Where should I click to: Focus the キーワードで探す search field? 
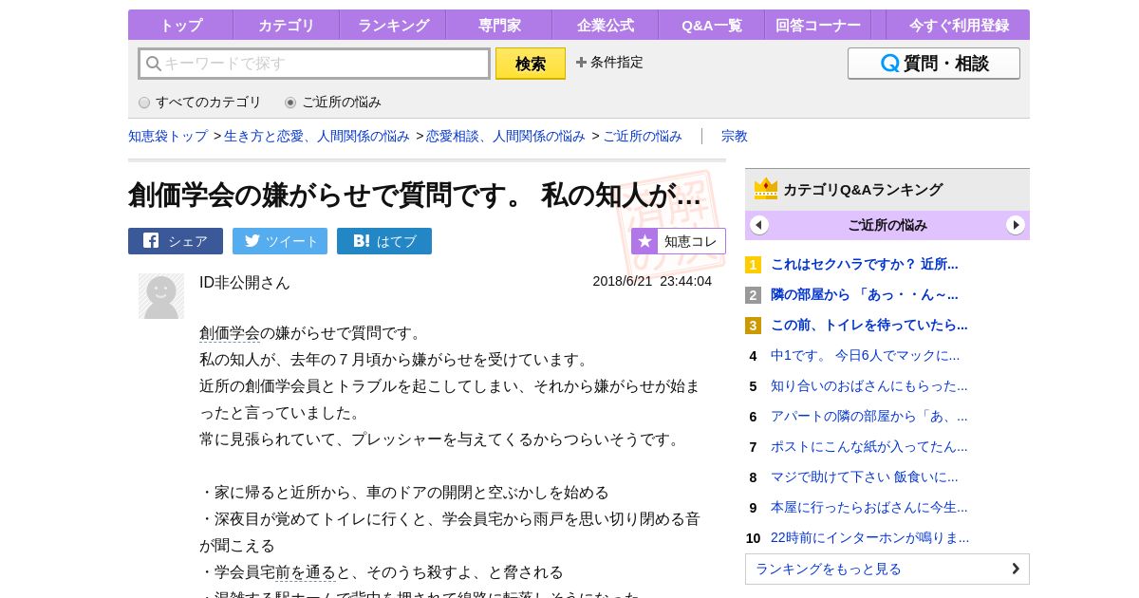(x=314, y=64)
